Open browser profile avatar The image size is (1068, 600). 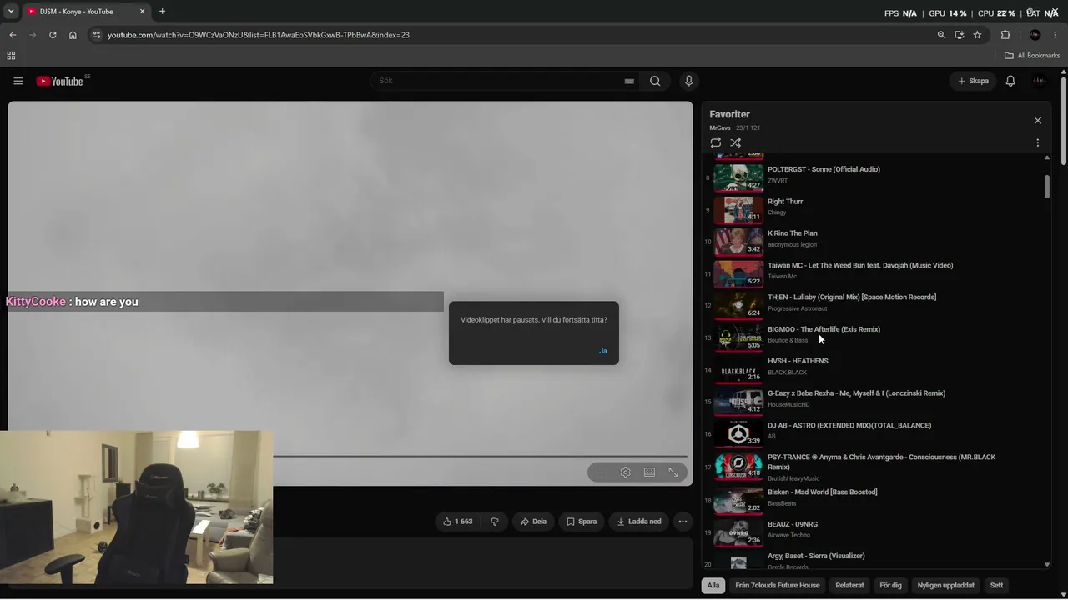1035,35
